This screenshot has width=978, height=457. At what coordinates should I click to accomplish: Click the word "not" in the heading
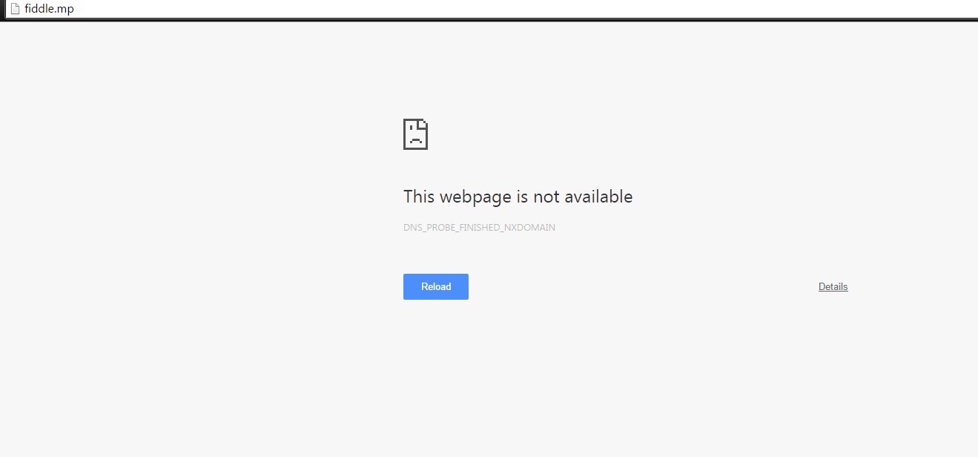click(547, 197)
